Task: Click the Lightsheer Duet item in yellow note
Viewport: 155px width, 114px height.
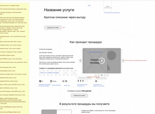Action: coord(13,95)
